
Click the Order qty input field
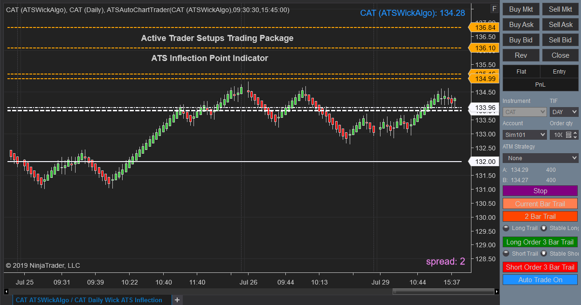click(558, 135)
